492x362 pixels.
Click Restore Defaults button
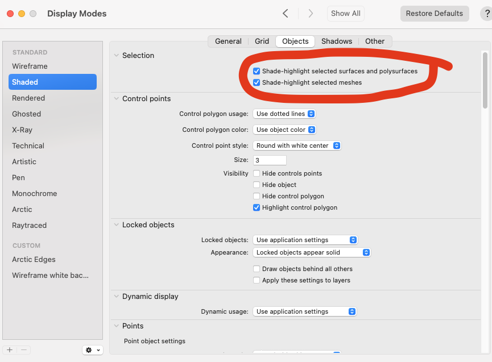[434, 14]
